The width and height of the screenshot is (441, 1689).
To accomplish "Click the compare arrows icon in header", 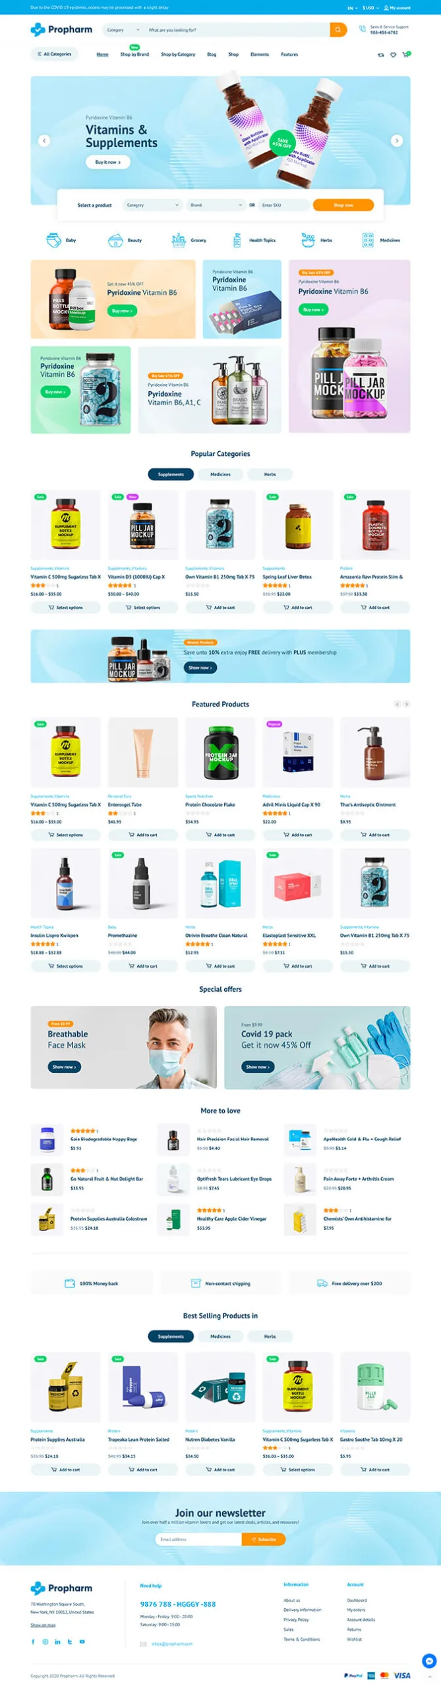I will pyautogui.click(x=380, y=55).
